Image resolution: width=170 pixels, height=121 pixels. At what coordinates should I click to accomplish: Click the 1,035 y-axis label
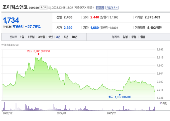(160, 98)
